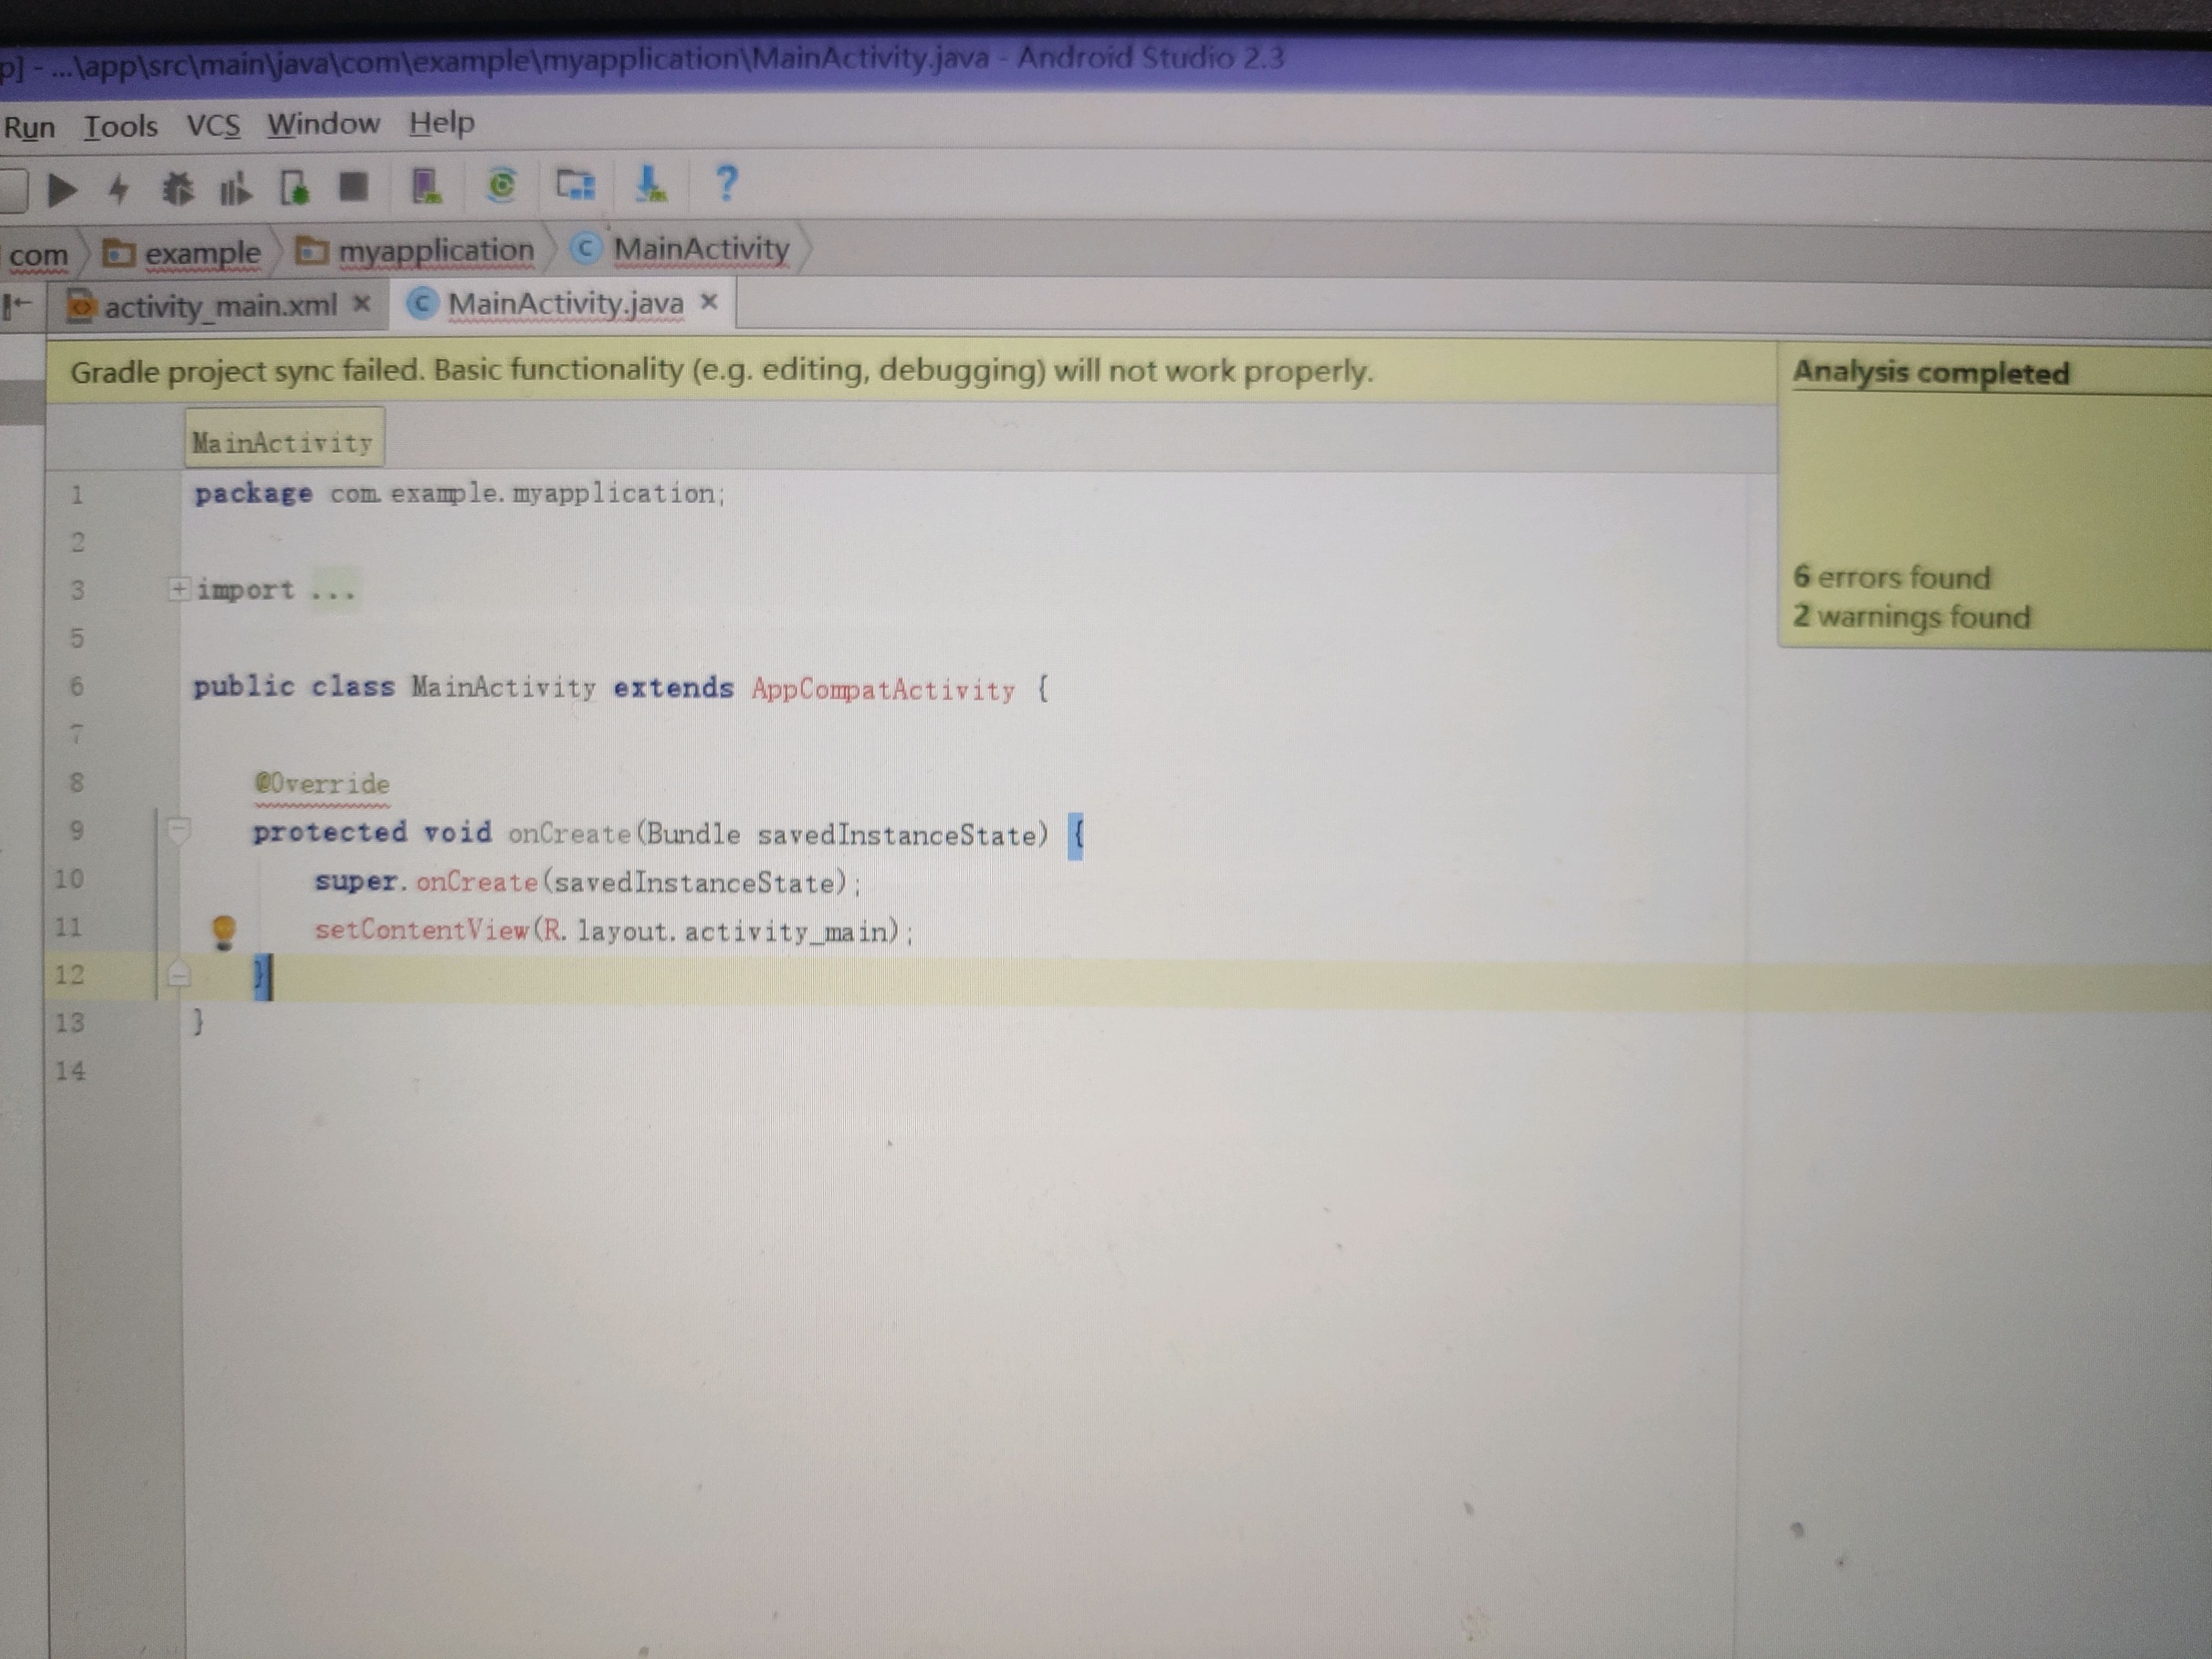Collapse the onCreate method at line 9
Image resolution: width=2212 pixels, height=1659 pixels.
(x=178, y=830)
